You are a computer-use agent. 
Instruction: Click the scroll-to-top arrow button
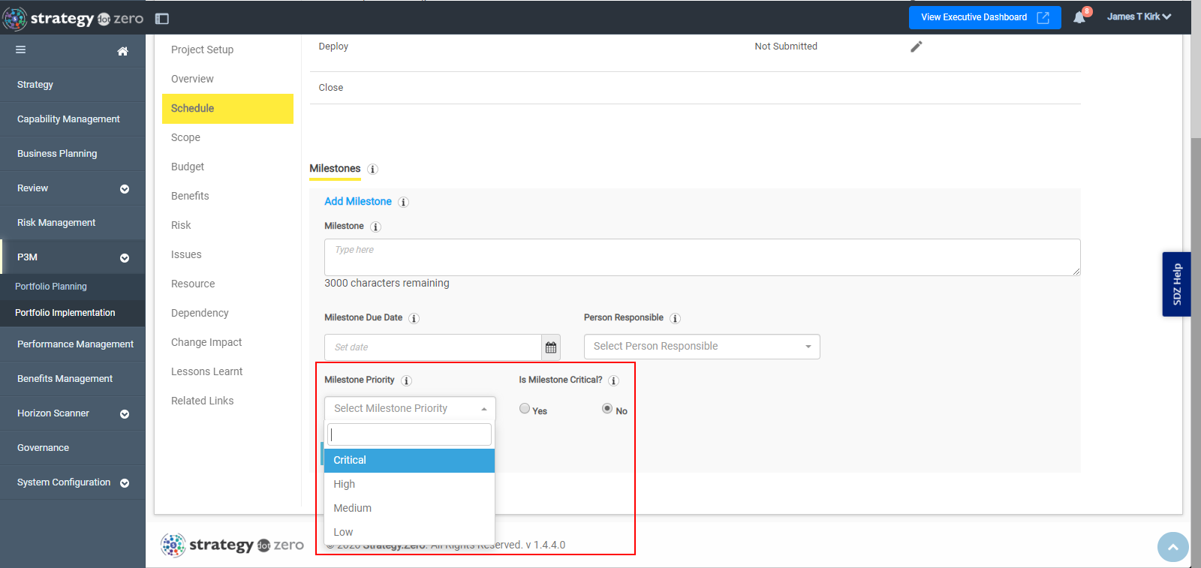[x=1173, y=547]
